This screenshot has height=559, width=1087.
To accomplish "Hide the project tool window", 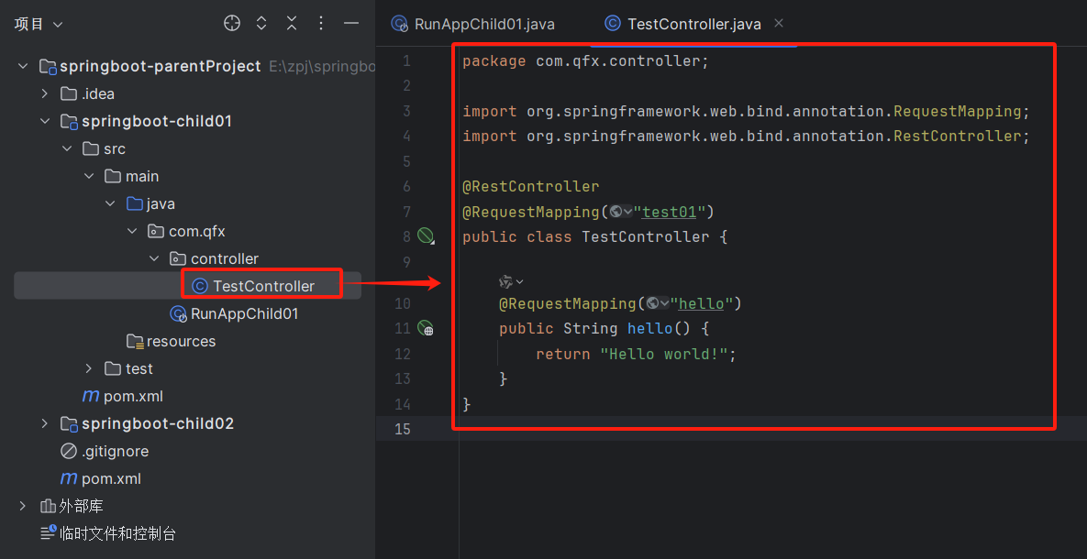I will tap(350, 24).
